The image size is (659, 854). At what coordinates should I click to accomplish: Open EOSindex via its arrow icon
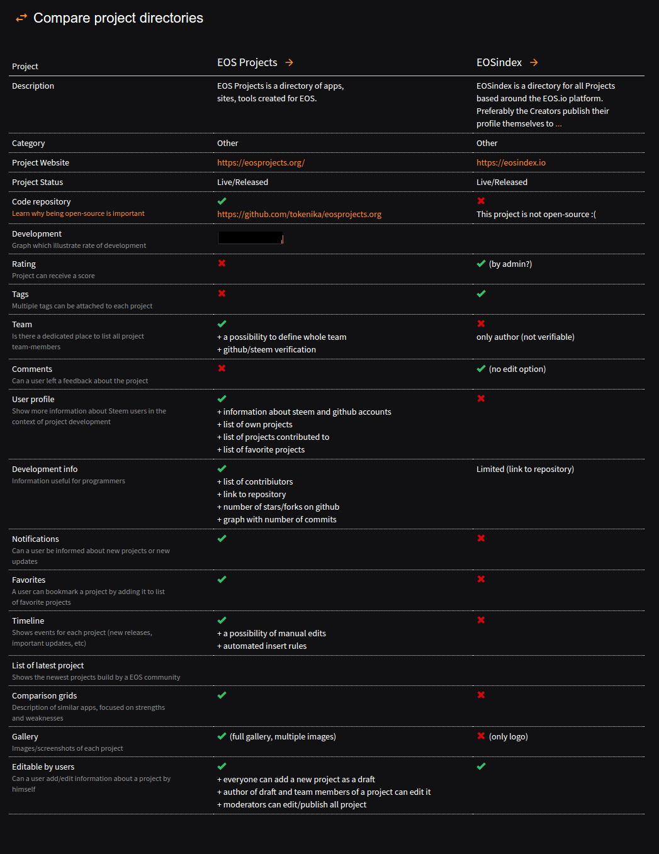[534, 62]
